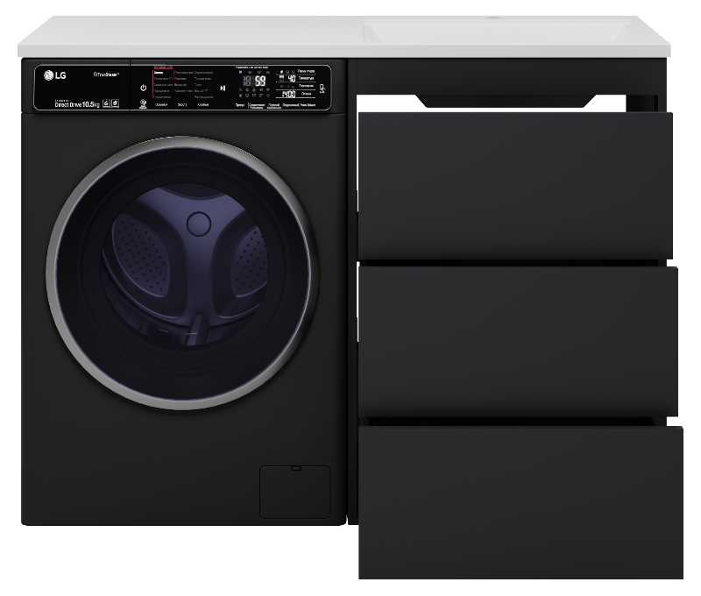Click the white sink basin
The height and width of the screenshot is (596, 701).
click(517, 33)
